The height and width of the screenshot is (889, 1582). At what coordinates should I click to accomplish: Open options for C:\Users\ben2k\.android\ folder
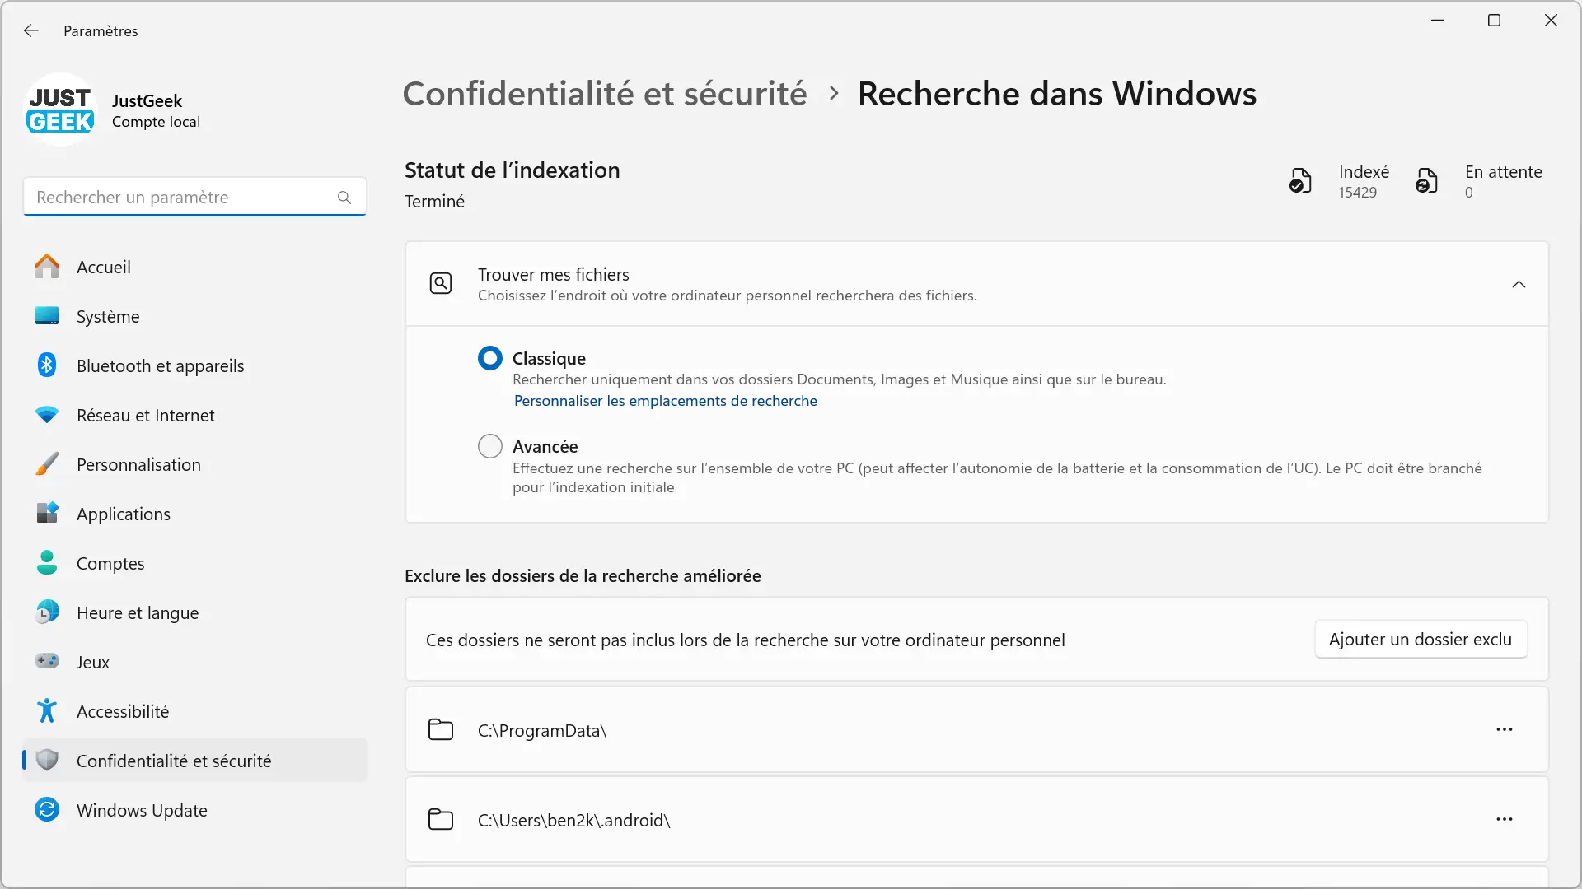(1505, 820)
